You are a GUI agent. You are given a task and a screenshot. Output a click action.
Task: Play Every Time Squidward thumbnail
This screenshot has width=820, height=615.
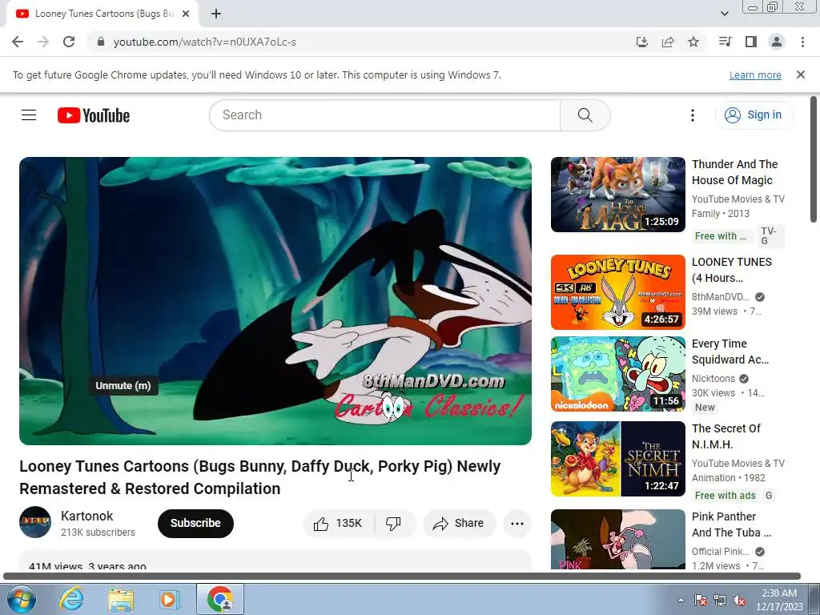(x=617, y=374)
